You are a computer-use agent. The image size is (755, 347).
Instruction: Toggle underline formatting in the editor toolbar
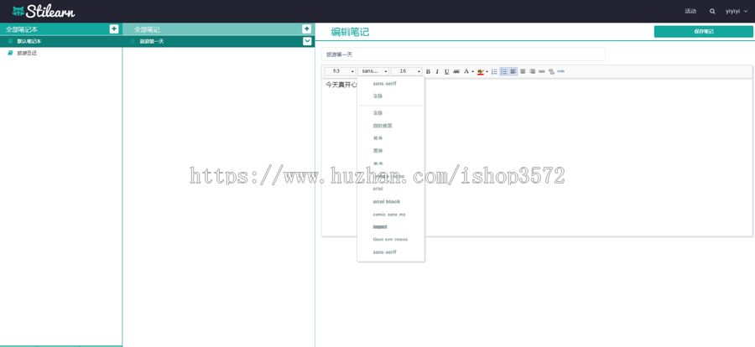click(446, 71)
